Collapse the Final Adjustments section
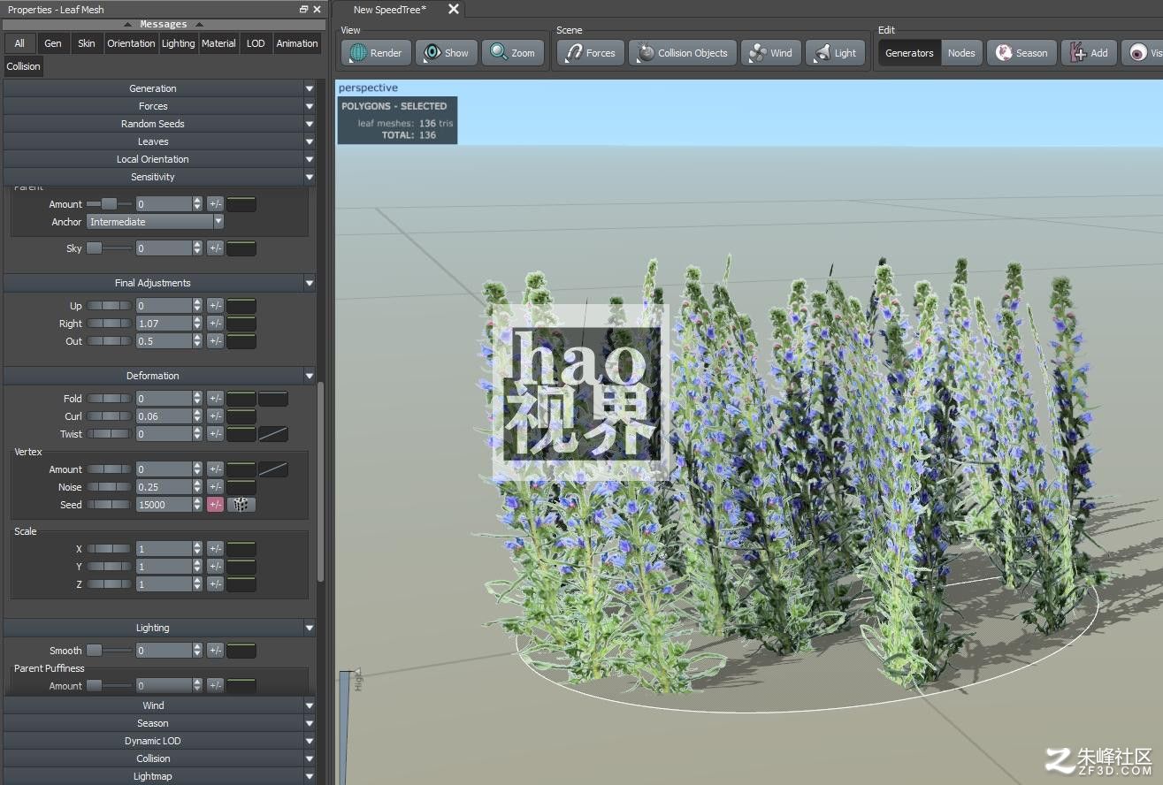The height and width of the screenshot is (785, 1163). pyautogui.click(x=160, y=283)
